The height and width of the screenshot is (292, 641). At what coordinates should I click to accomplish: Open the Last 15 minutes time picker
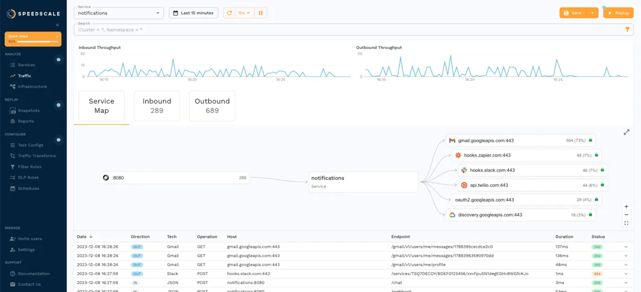(x=193, y=13)
